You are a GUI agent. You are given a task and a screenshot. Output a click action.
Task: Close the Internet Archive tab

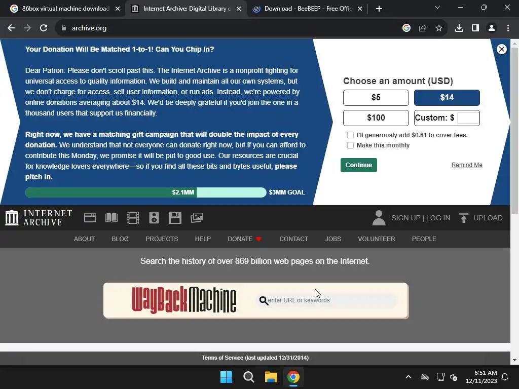pyautogui.click(x=239, y=9)
